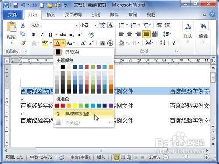
Task: Click 中文(中国) language in status bar
Action: 80,157
